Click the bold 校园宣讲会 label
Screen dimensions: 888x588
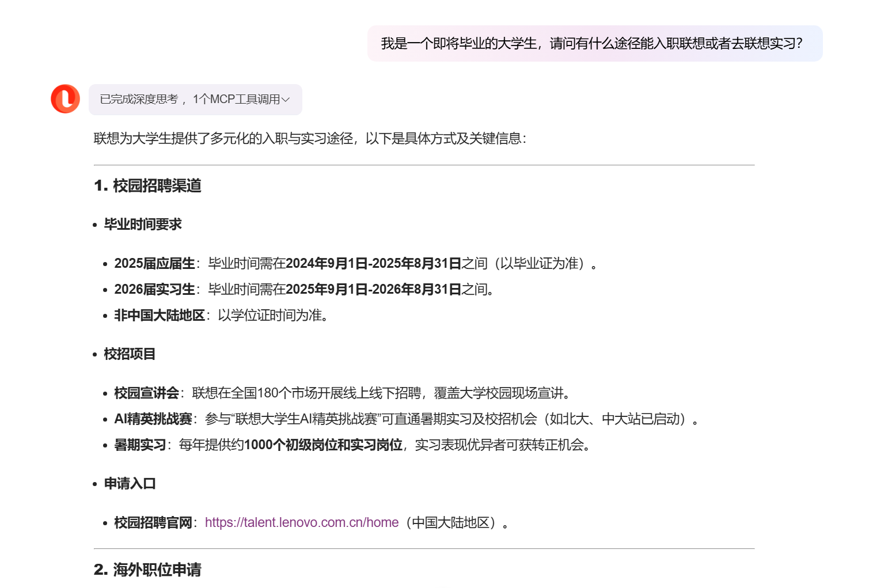[x=146, y=393]
